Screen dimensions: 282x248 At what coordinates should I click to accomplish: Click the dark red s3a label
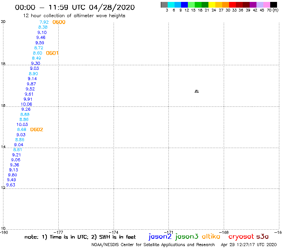point(263,237)
